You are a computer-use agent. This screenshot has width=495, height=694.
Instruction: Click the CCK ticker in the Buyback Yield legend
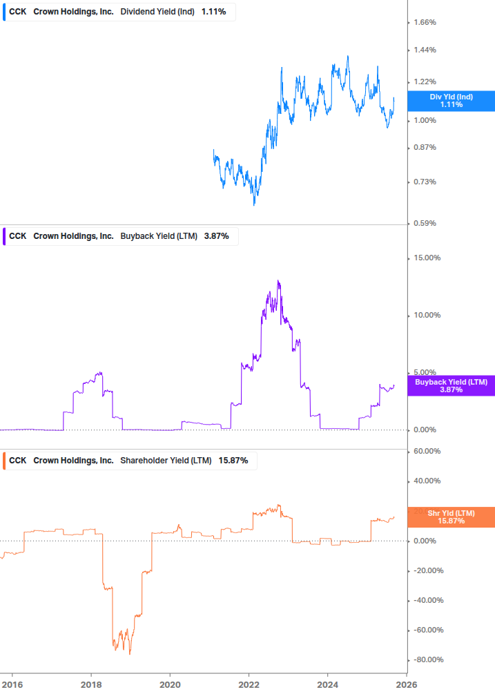pos(18,236)
